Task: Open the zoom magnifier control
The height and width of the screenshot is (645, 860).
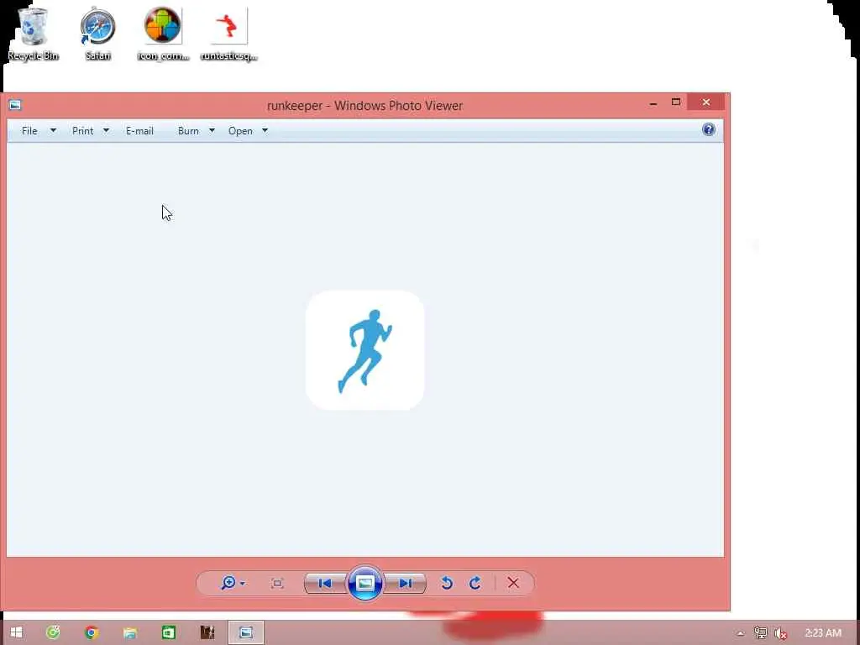Action: 228,583
